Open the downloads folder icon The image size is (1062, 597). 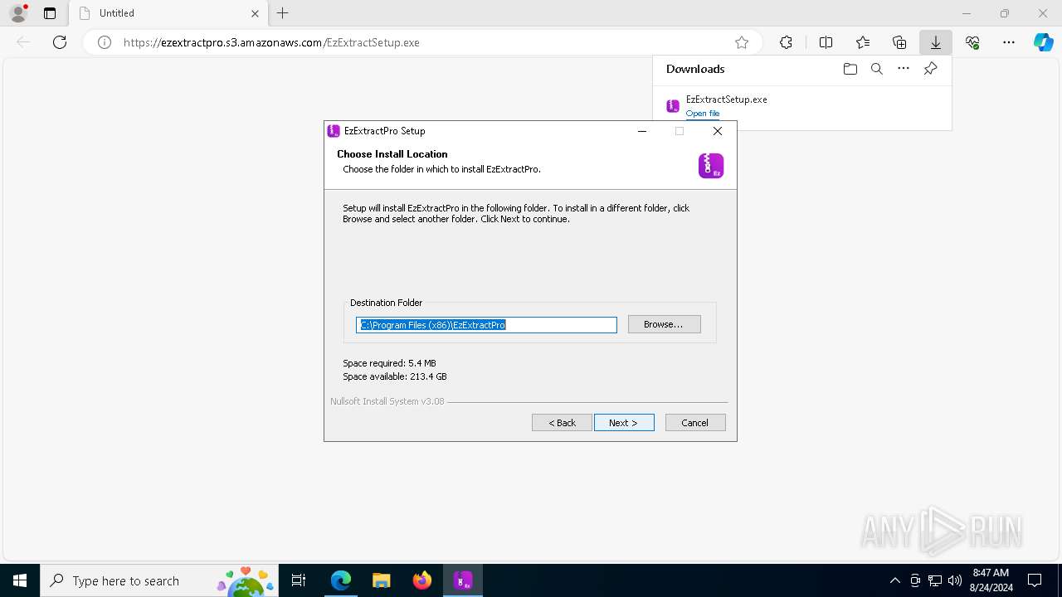[x=850, y=69]
